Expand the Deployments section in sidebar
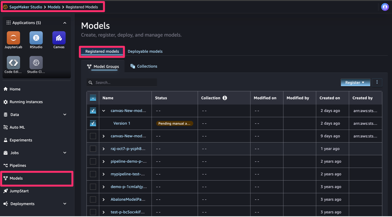 (x=65, y=204)
